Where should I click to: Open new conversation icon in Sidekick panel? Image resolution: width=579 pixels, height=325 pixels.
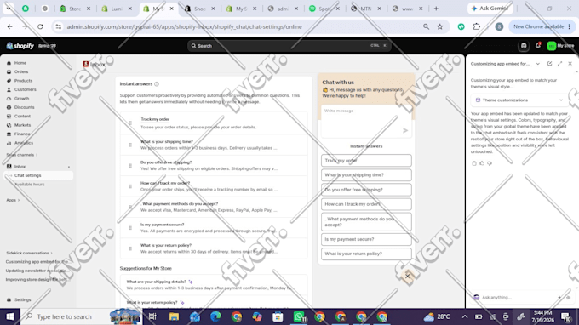point(549,64)
